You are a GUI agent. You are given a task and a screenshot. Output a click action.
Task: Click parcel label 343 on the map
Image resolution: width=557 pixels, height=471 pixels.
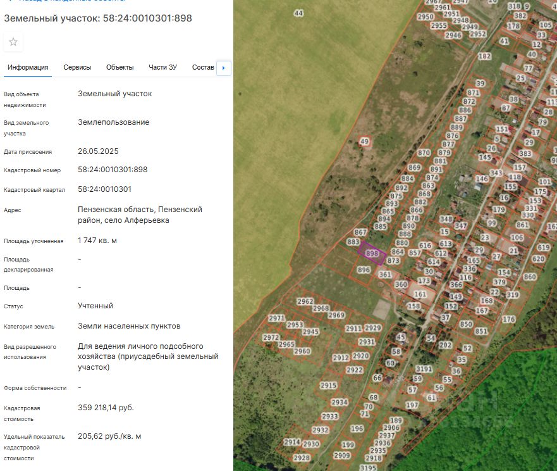[x=496, y=173]
